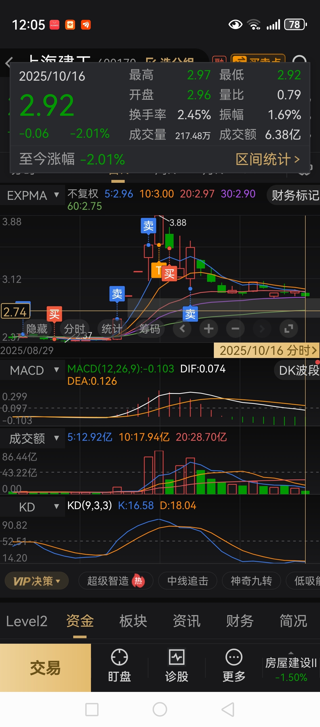Pan chart right with the arrow button
Image resolution: width=320 pixels, height=727 pixels.
click(x=262, y=328)
